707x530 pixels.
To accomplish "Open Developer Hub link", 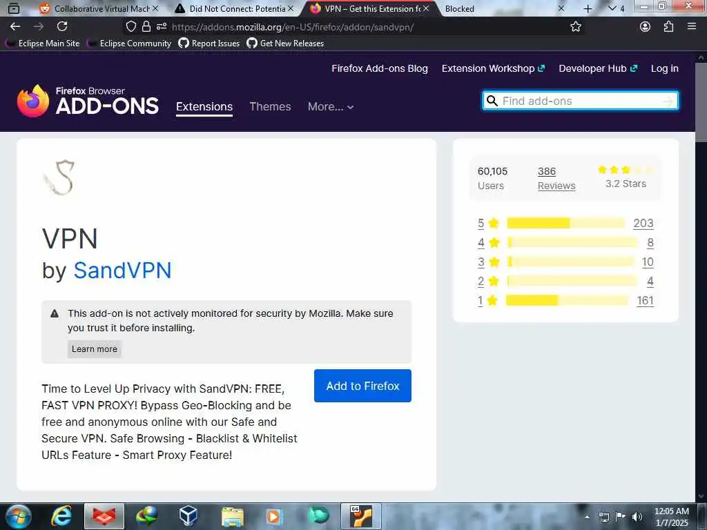I will 598,68.
